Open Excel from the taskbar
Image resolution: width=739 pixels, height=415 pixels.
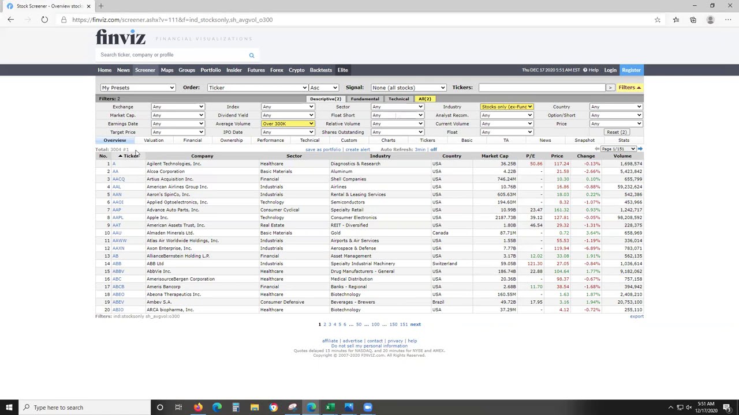point(330,408)
